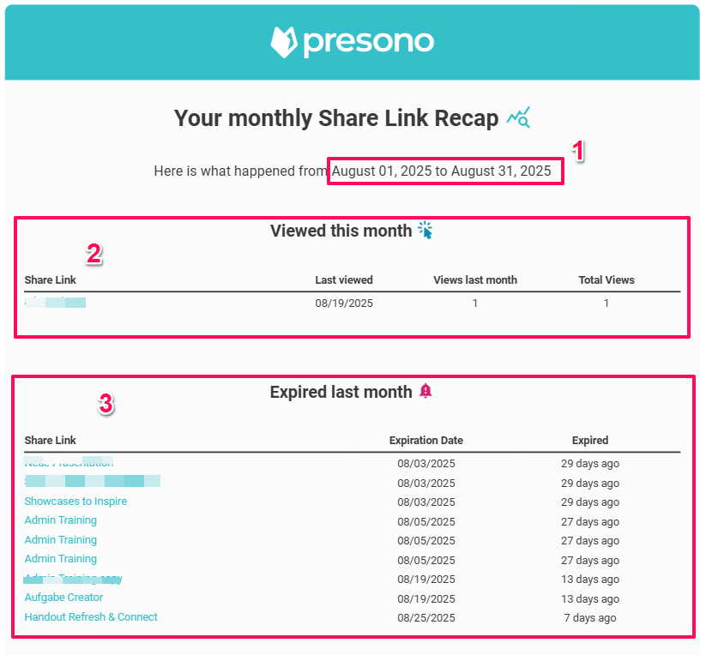Open the Aufgabe Creator share link

tap(63, 598)
